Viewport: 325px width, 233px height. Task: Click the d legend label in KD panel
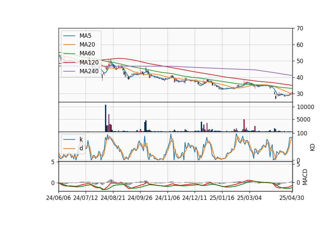[81, 148]
